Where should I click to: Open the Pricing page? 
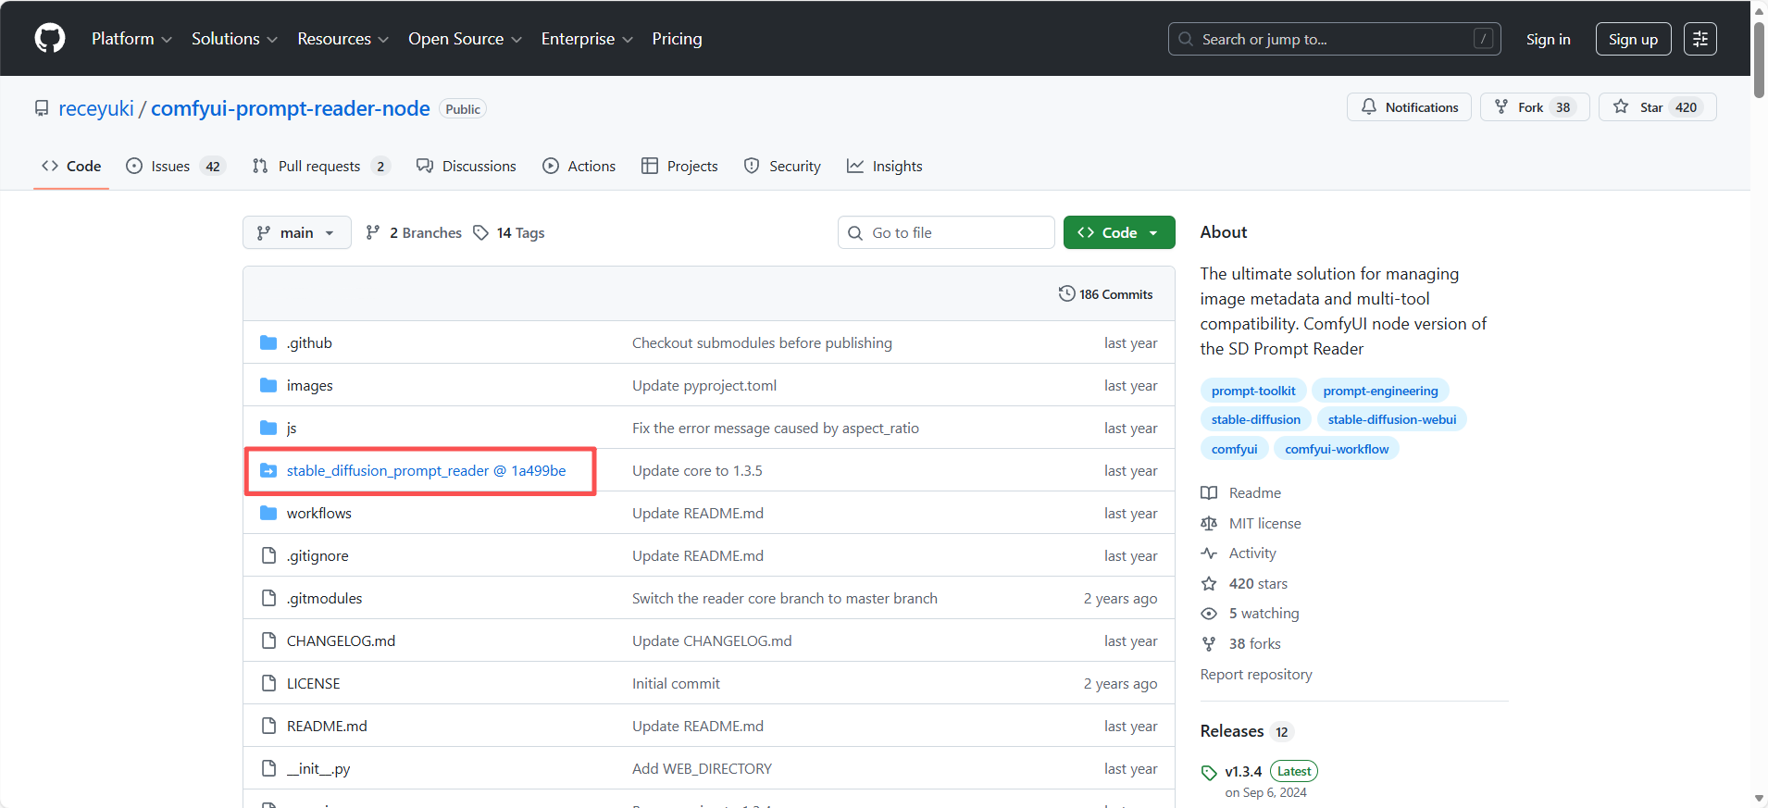(x=677, y=39)
